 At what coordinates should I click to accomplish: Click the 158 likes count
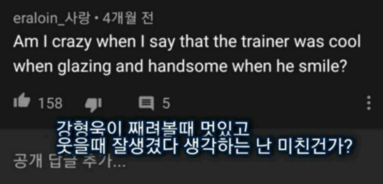tap(51, 103)
